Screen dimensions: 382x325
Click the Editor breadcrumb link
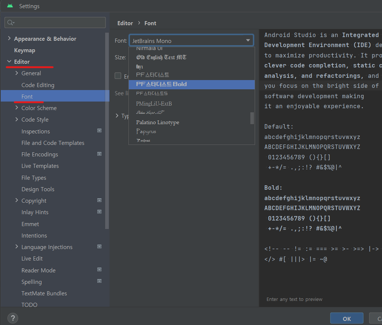click(125, 23)
